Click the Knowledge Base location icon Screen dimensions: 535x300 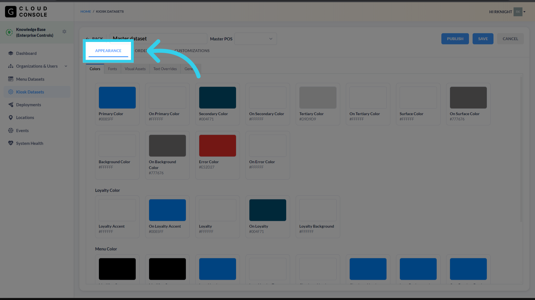9,32
